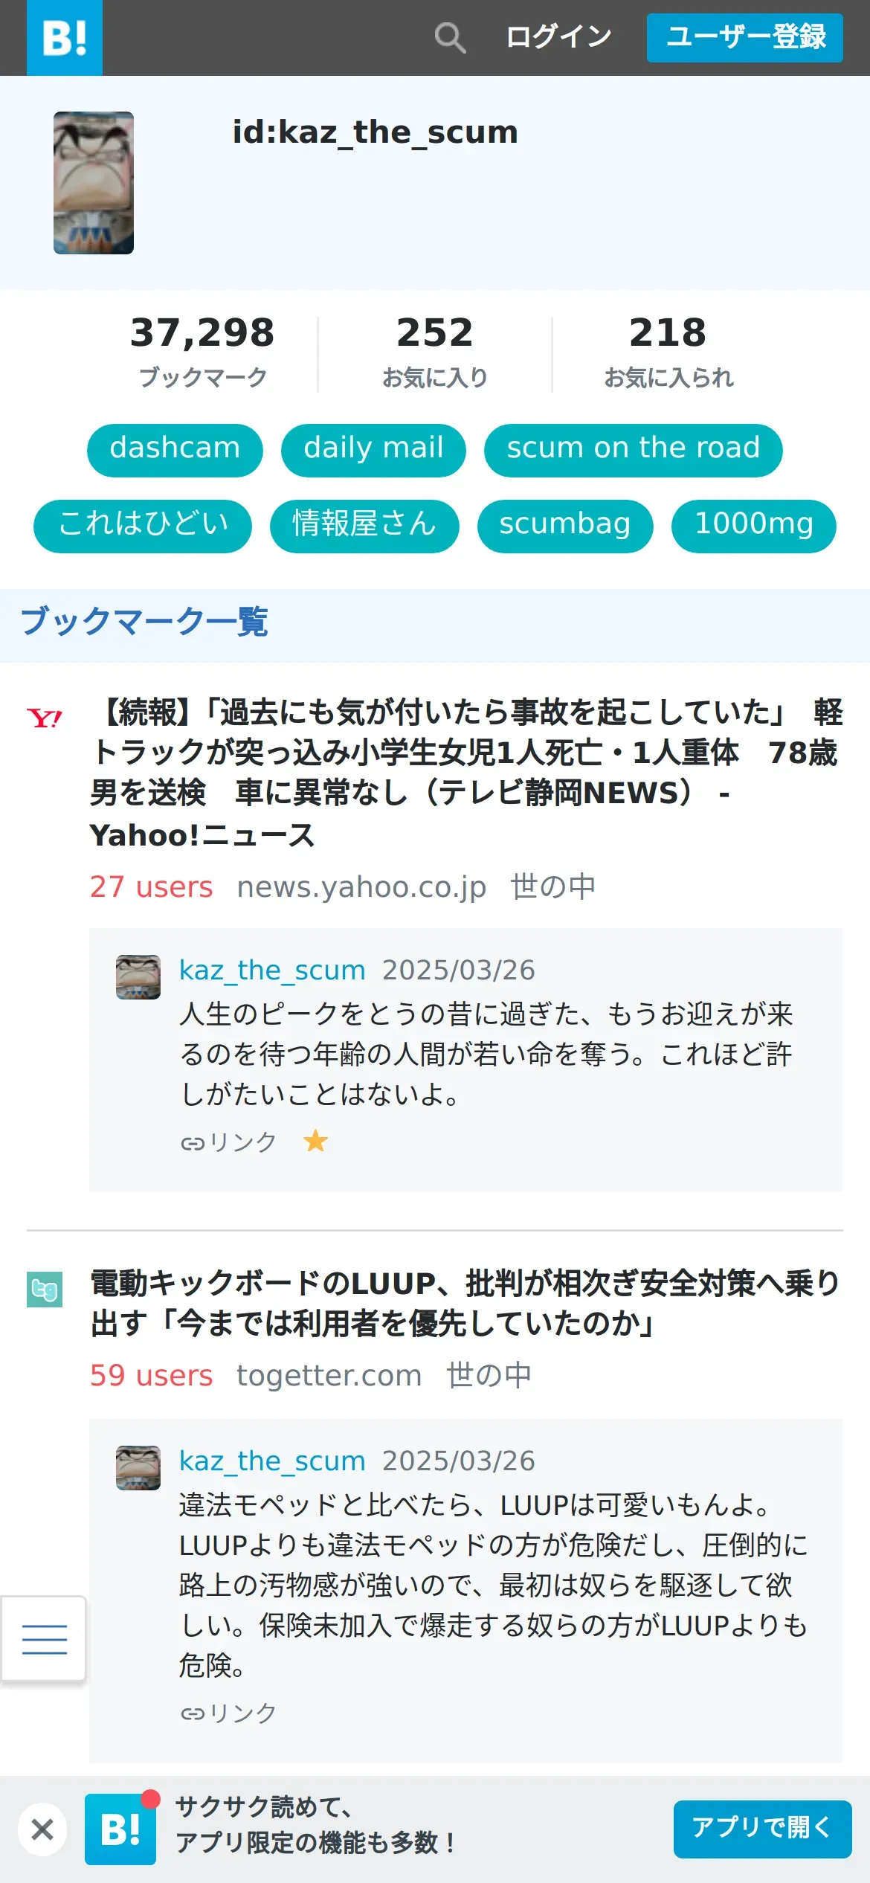Select the 1000mg tag
Image resolution: width=870 pixels, height=1883 pixels.
tap(754, 526)
